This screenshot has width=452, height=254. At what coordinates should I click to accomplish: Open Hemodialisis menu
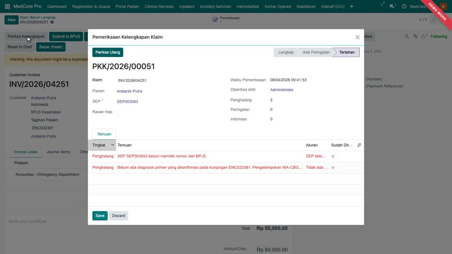click(248, 6)
